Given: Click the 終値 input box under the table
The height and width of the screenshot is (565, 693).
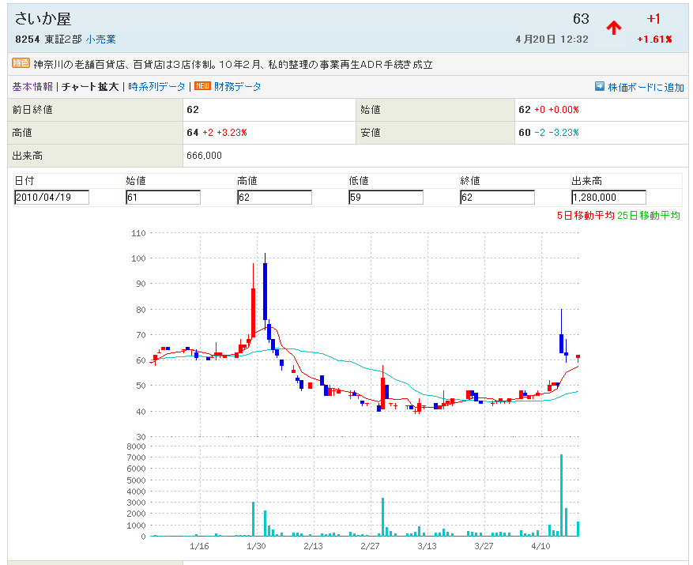Looking at the screenshot, I should pos(497,198).
